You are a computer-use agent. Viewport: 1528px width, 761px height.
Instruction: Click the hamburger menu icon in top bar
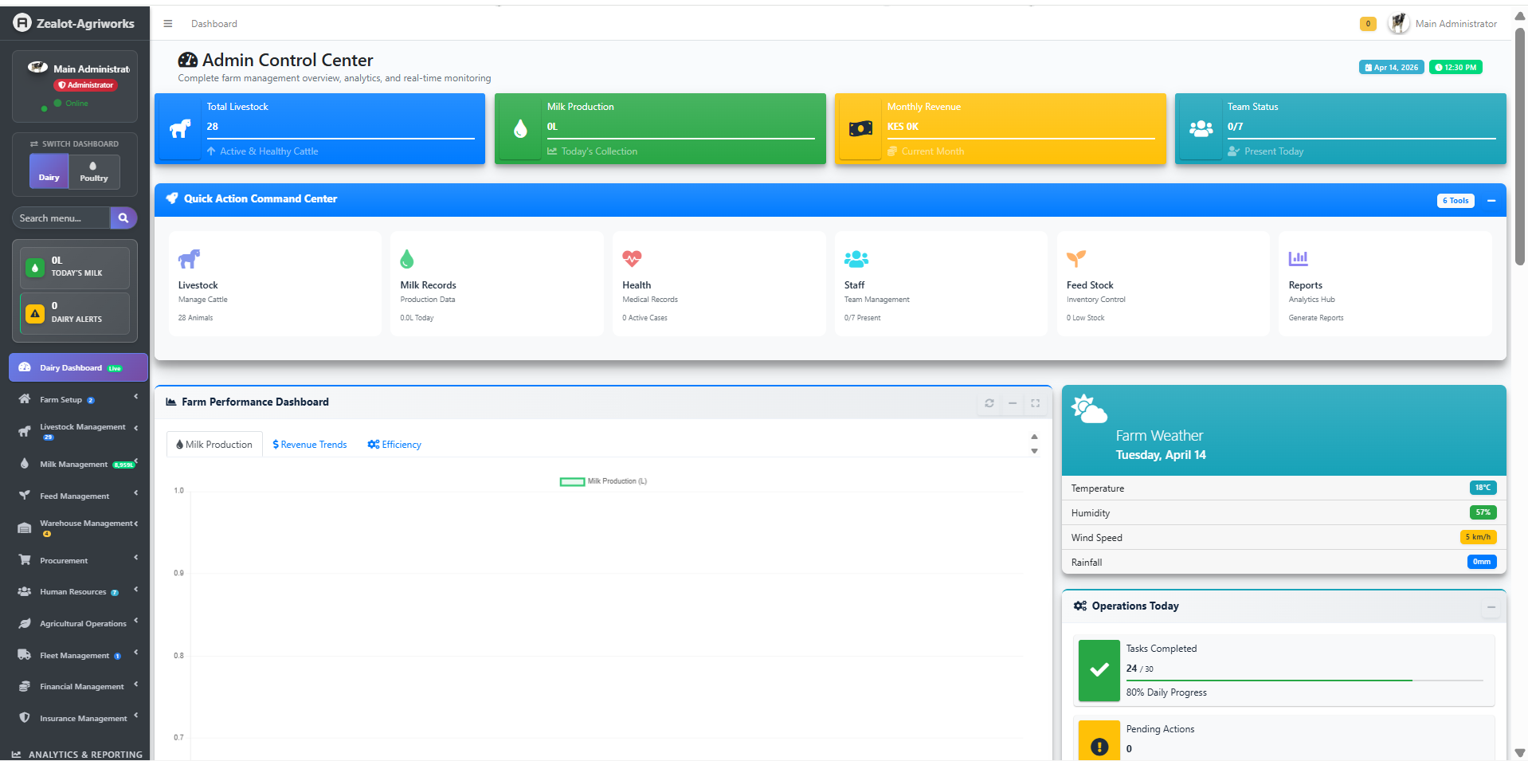point(168,24)
